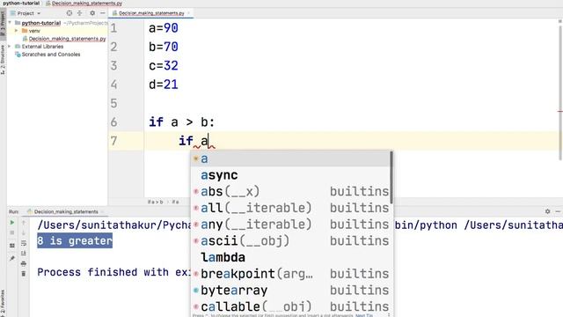This screenshot has height=317, width=563.
Task: Select the Decision_making_statements Run tab
Action: (x=66, y=211)
